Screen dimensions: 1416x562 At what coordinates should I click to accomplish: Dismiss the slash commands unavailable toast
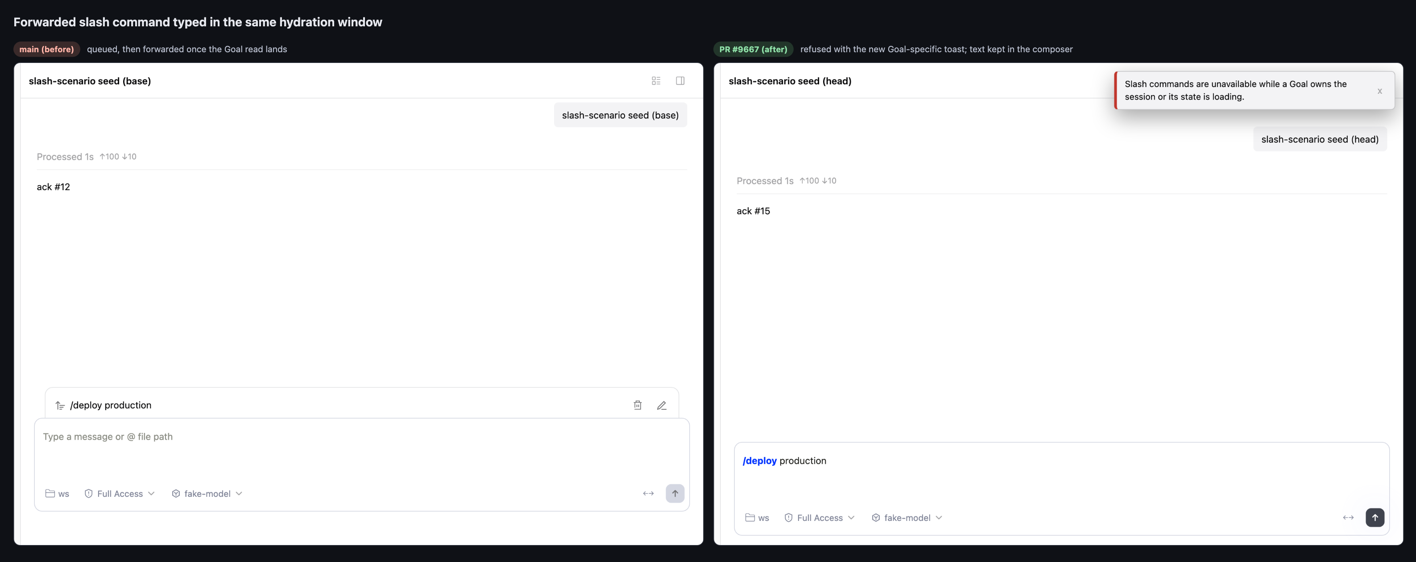[x=1380, y=91]
